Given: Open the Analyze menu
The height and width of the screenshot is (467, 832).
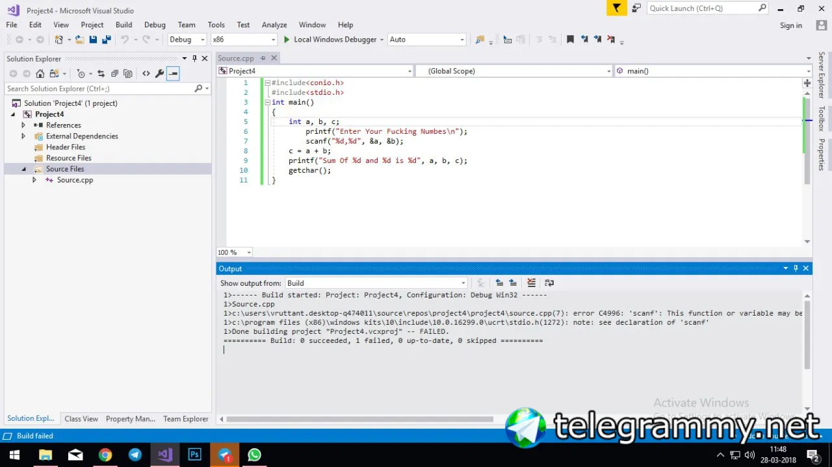Looking at the screenshot, I should [274, 25].
